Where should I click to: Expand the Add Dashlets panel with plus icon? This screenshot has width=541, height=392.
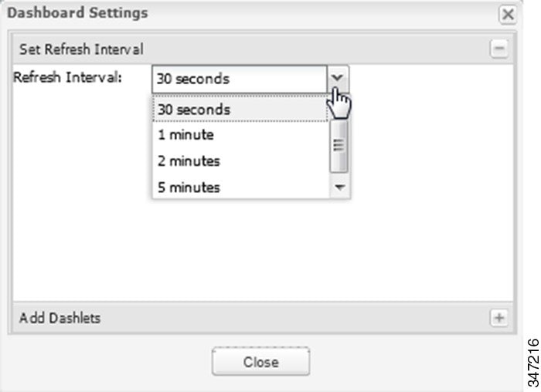pos(499,317)
